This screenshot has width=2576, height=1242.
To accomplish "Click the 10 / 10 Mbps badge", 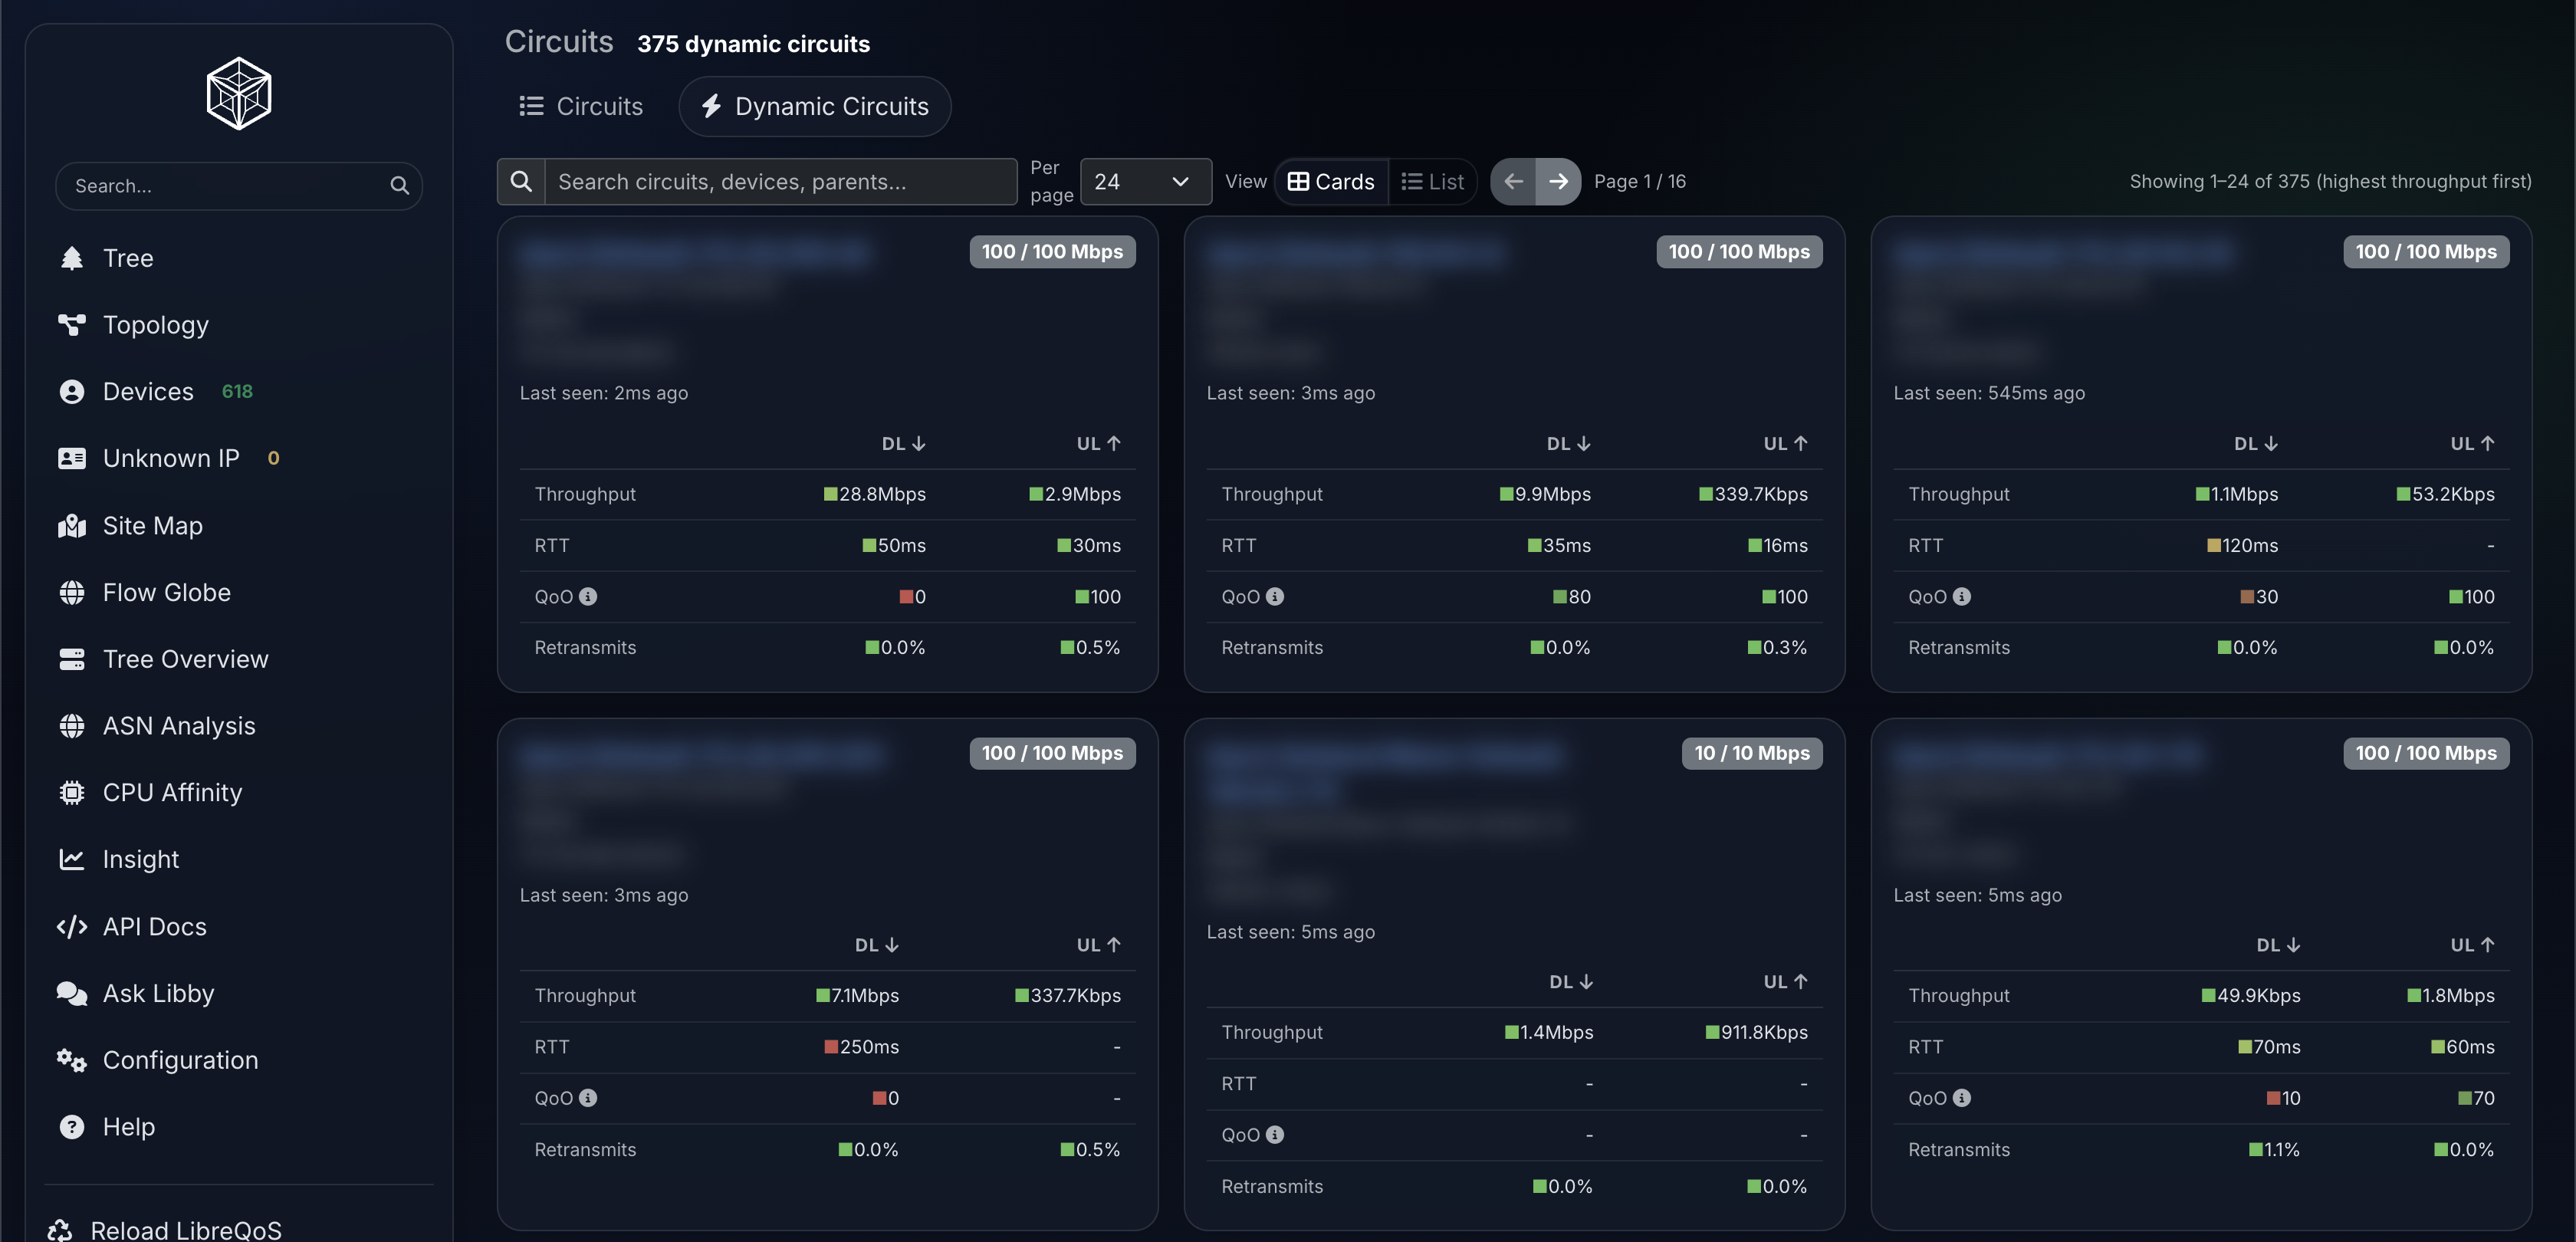I will [x=1751, y=753].
